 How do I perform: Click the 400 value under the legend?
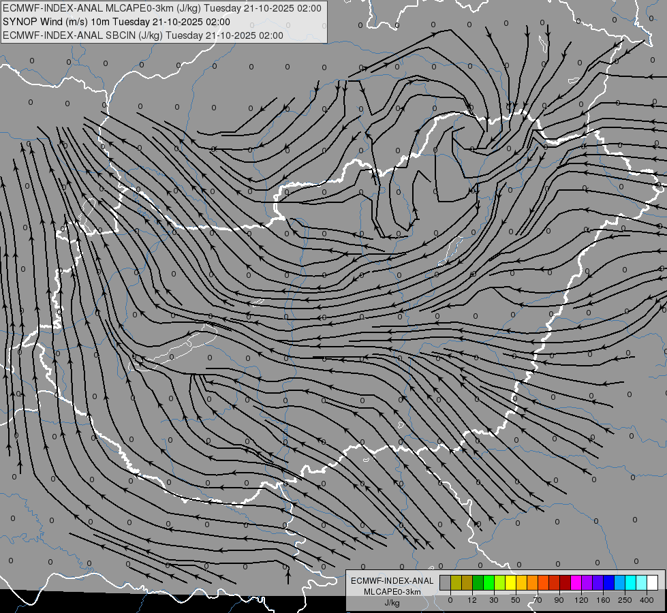pyautogui.click(x=647, y=600)
